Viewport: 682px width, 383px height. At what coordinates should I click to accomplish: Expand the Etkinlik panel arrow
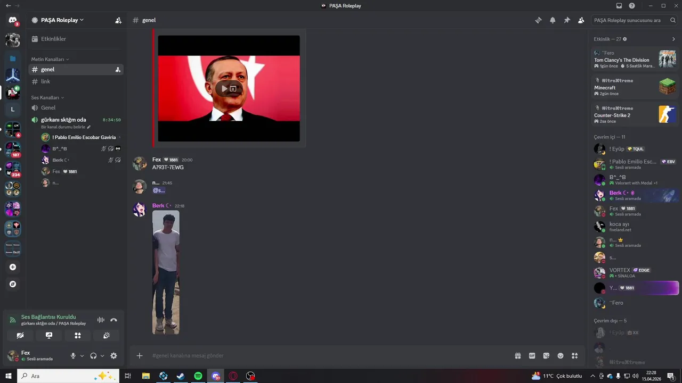click(673, 39)
